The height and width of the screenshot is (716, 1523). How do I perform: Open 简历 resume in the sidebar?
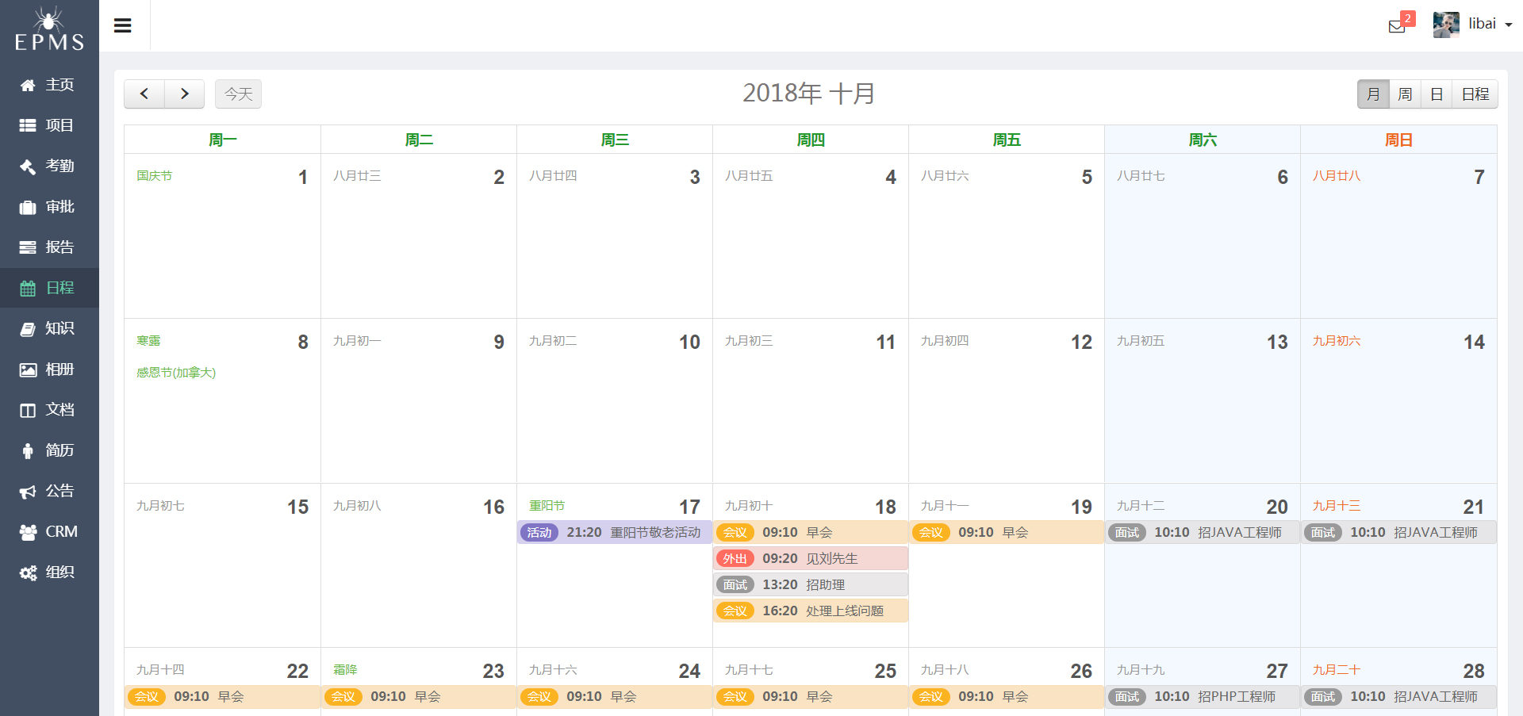pyautogui.click(x=49, y=450)
